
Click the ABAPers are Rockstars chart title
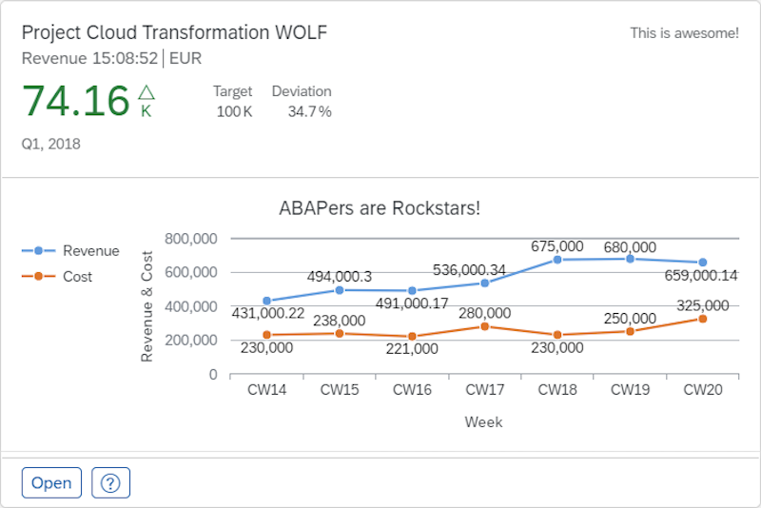point(379,208)
